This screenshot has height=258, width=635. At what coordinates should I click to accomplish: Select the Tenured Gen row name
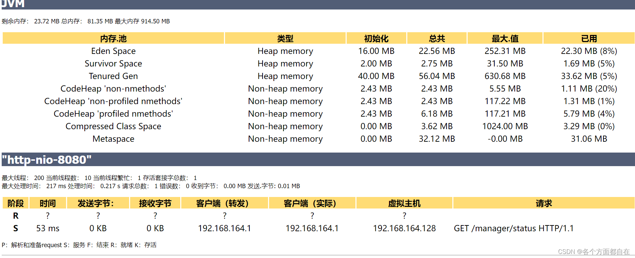pos(113,76)
